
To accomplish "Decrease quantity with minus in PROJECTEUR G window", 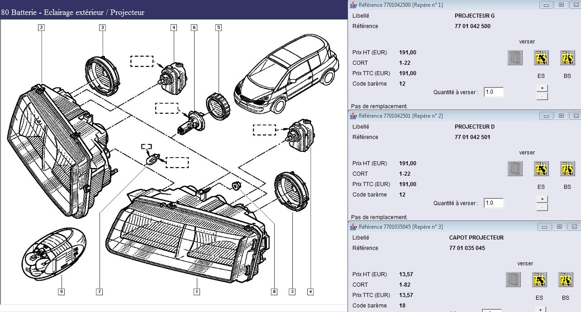I will [x=542, y=96].
